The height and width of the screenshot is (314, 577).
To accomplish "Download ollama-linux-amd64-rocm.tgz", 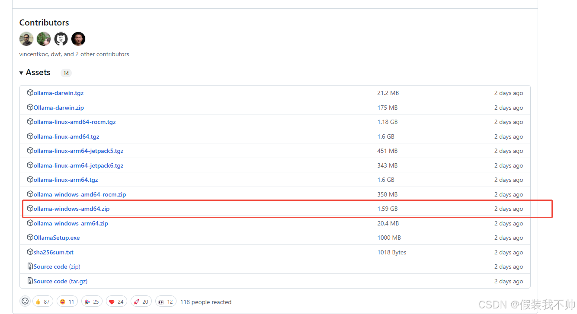I will pyautogui.click(x=75, y=122).
